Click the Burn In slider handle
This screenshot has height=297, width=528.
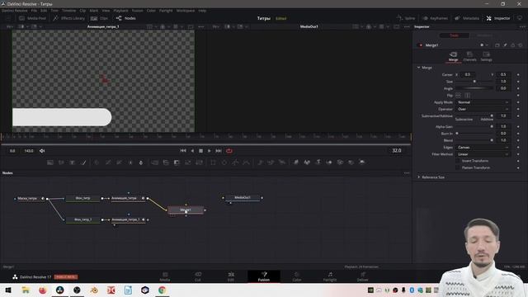coord(457,134)
